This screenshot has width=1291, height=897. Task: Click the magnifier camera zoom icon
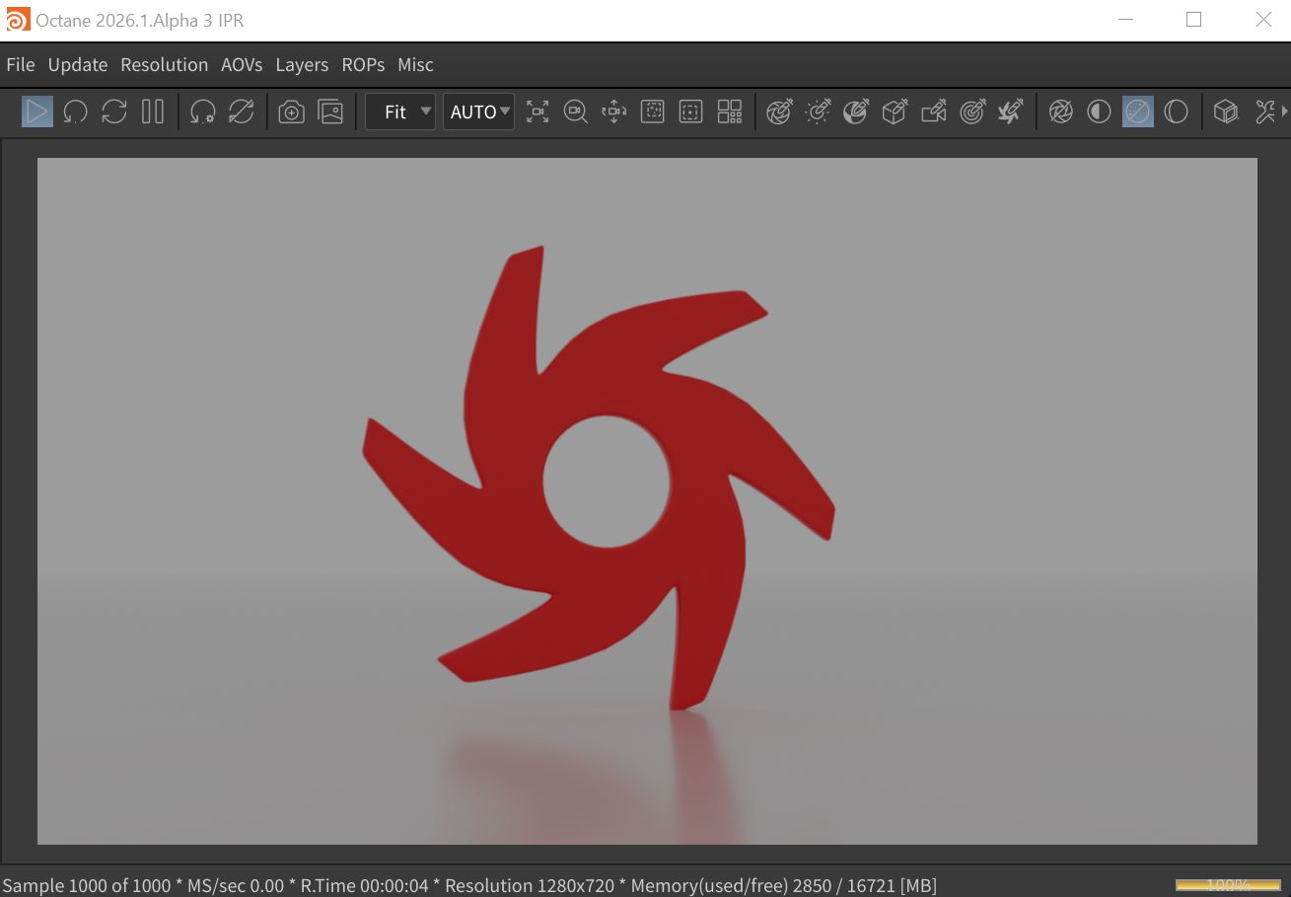[575, 112]
